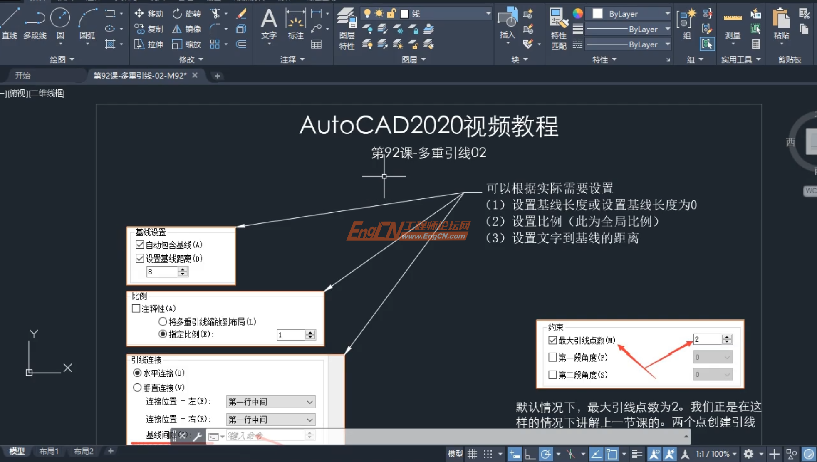Viewport: 817px width, 462px height.
Task: Click the plus button to open new drawing
Action: pyautogui.click(x=217, y=76)
